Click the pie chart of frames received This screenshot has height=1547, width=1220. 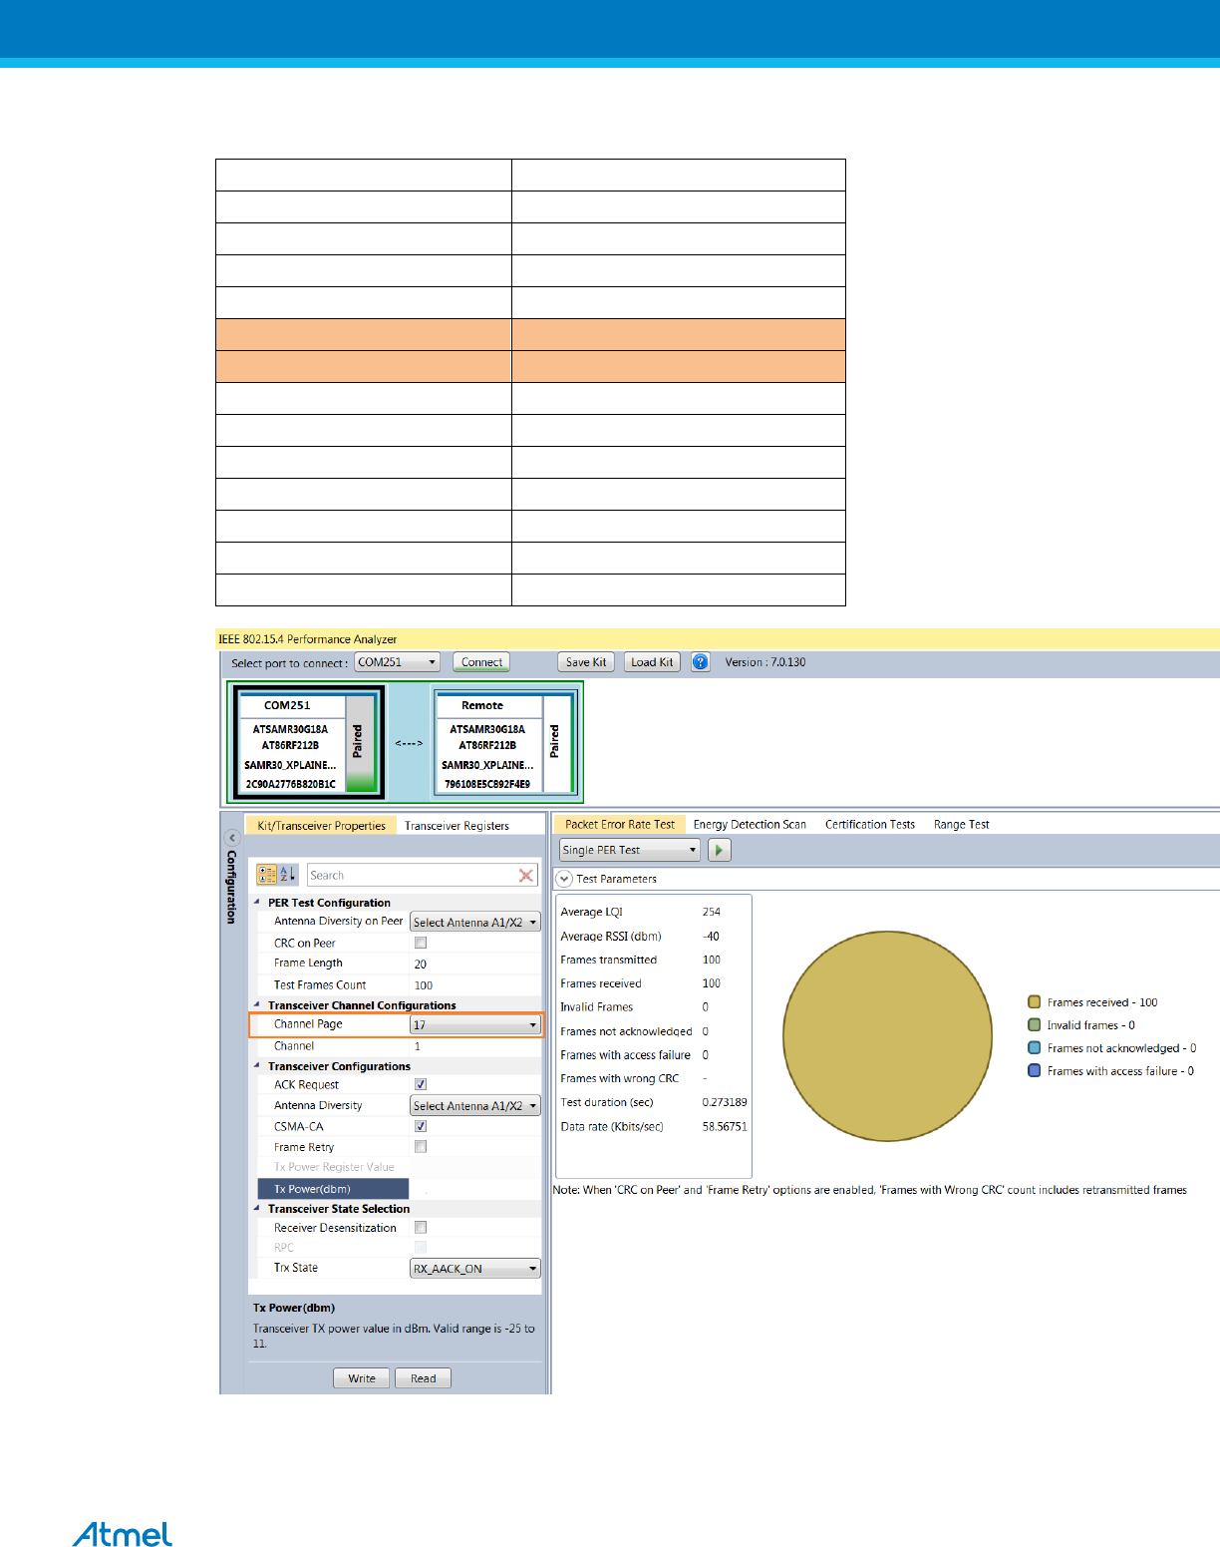pos(887,1036)
